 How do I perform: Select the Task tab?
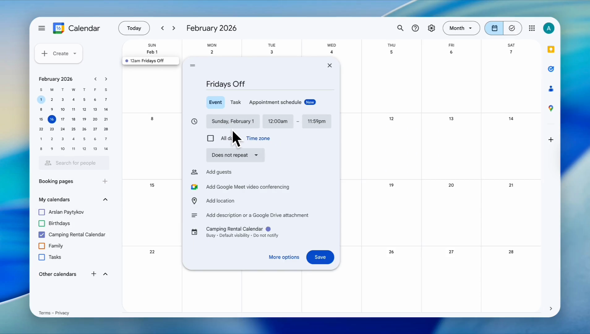(x=235, y=102)
